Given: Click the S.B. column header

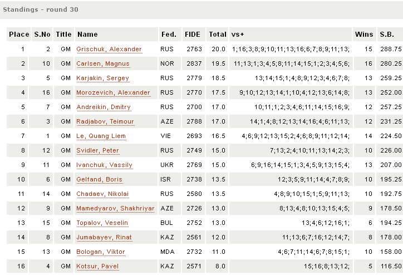Looking at the screenshot, I should (x=387, y=35).
